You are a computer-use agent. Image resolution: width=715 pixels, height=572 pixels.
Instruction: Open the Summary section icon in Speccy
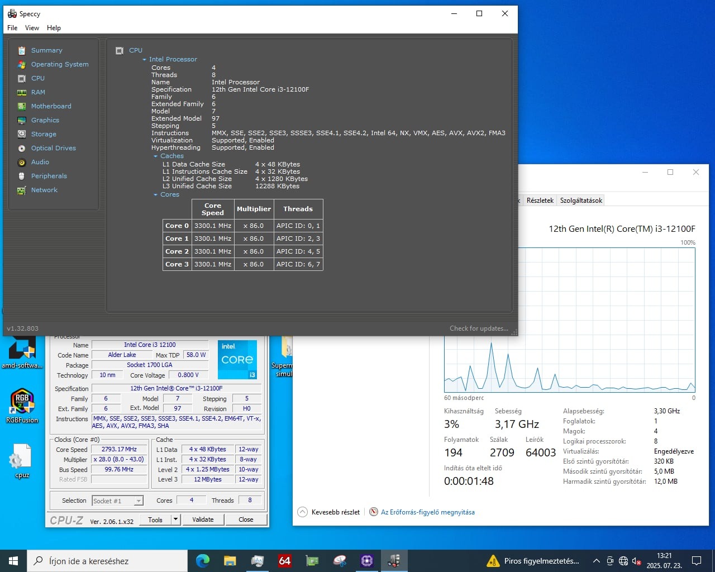22,50
